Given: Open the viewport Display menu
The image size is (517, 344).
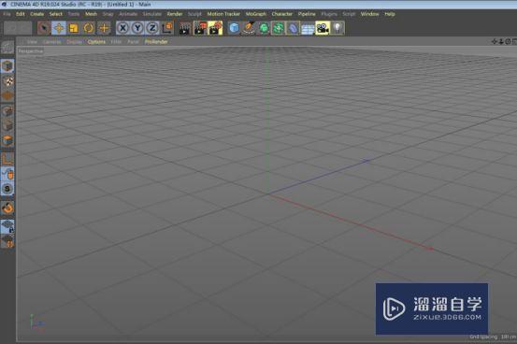Looking at the screenshot, I should coord(75,42).
